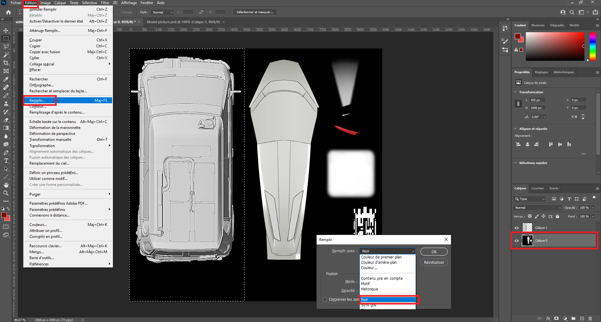The width and height of the screenshot is (601, 322).
Task: Click the lock-all layer icon
Action: click(x=557, y=216)
